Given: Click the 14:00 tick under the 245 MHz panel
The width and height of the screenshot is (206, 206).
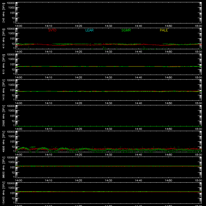Looking at the screenshot, I should point(19,26).
